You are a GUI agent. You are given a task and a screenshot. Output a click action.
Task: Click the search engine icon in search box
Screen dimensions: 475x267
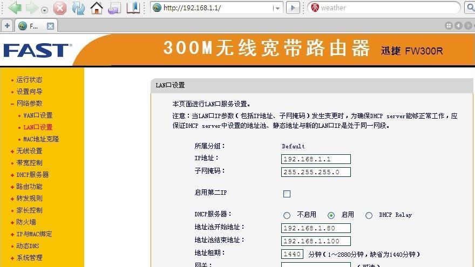click(315, 8)
